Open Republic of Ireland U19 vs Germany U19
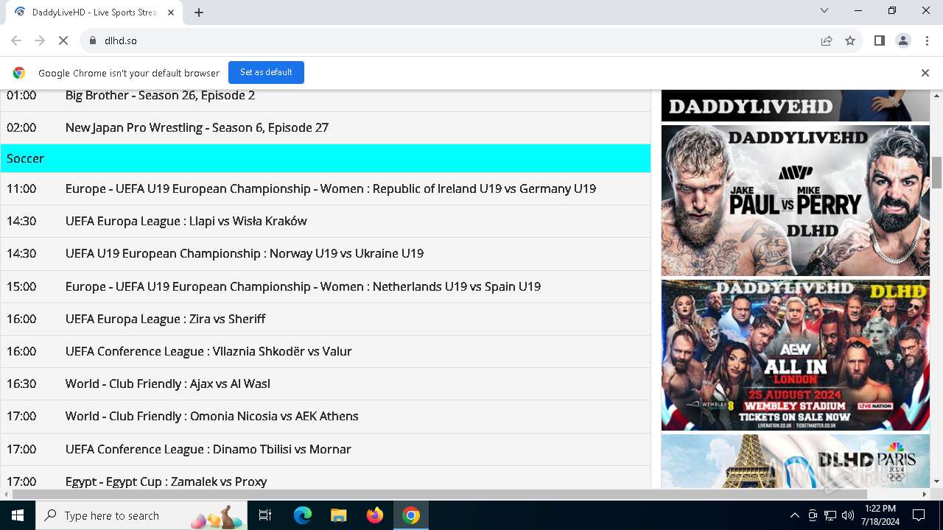The width and height of the screenshot is (943, 530). [331, 188]
